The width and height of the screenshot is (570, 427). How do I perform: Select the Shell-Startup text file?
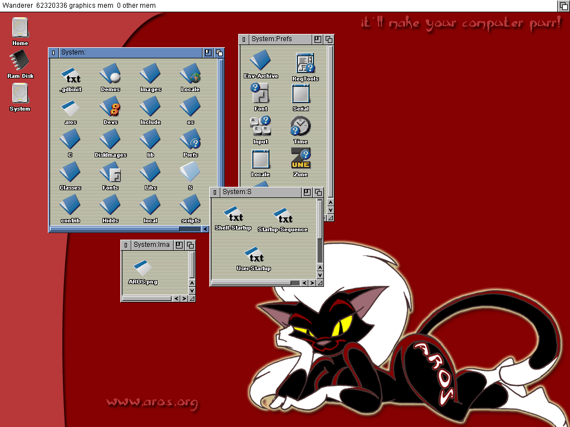[233, 215]
